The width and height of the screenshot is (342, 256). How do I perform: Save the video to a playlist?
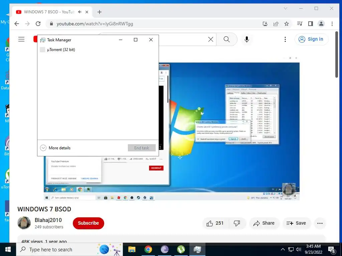coord(297,223)
